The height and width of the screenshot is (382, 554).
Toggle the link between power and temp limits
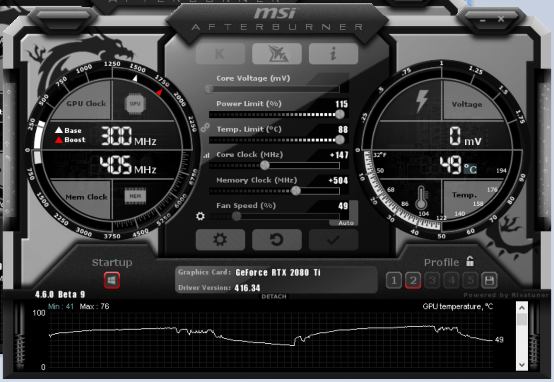pyautogui.click(x=205, y=127)
